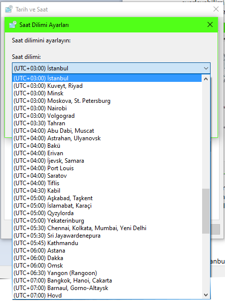This screenshot has height=302, width=225.
Task: Choose (UTC+03:30) Tahran time zone
Action: [x=107, y=123]
